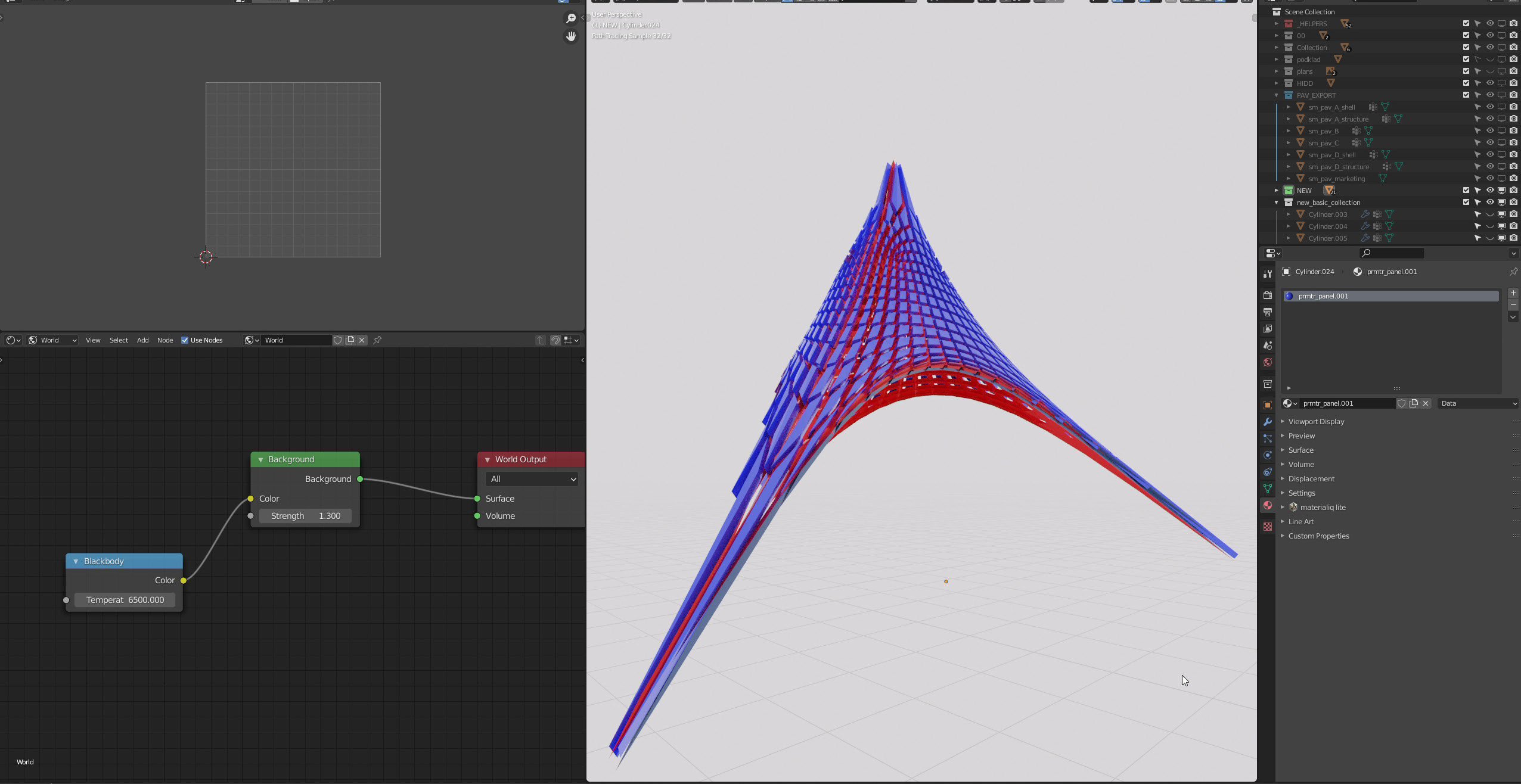
Task: Click the Surface input socket on World Output
Action: tap(477, 499)
